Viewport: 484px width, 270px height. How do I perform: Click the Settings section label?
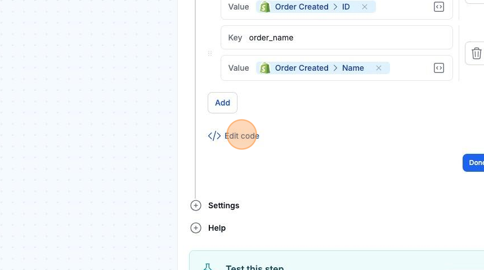223,205
